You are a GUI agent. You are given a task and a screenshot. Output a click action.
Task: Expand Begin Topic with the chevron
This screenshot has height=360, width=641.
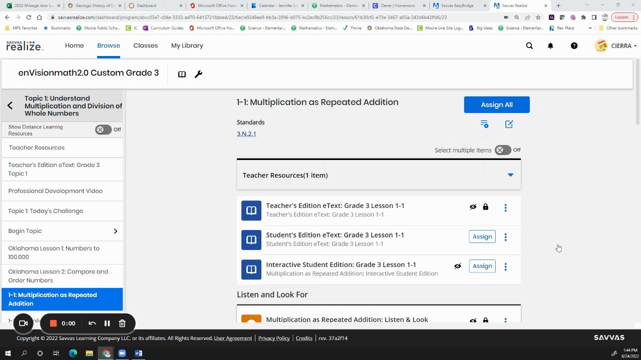tap(115, 231)
